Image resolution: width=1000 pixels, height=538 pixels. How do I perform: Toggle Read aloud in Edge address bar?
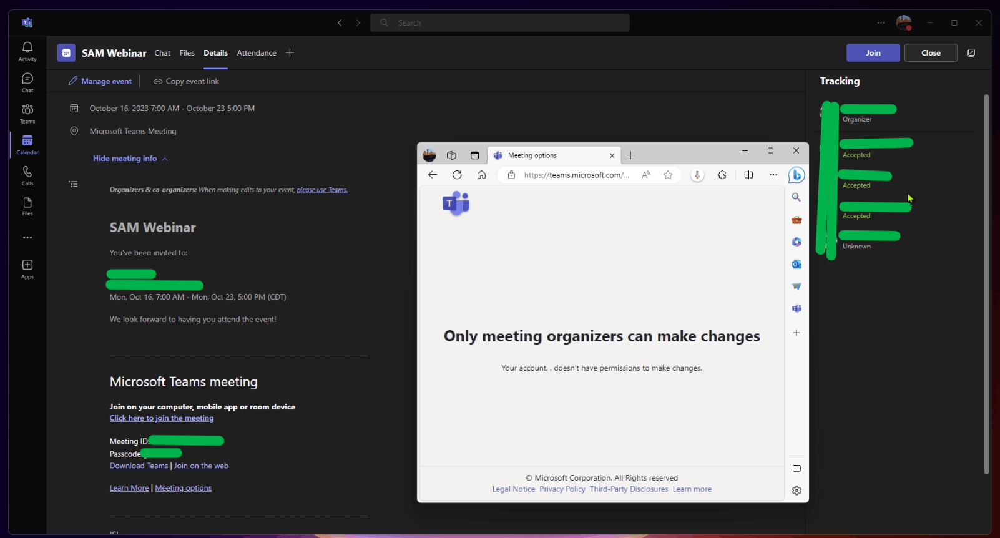(646, 175)
